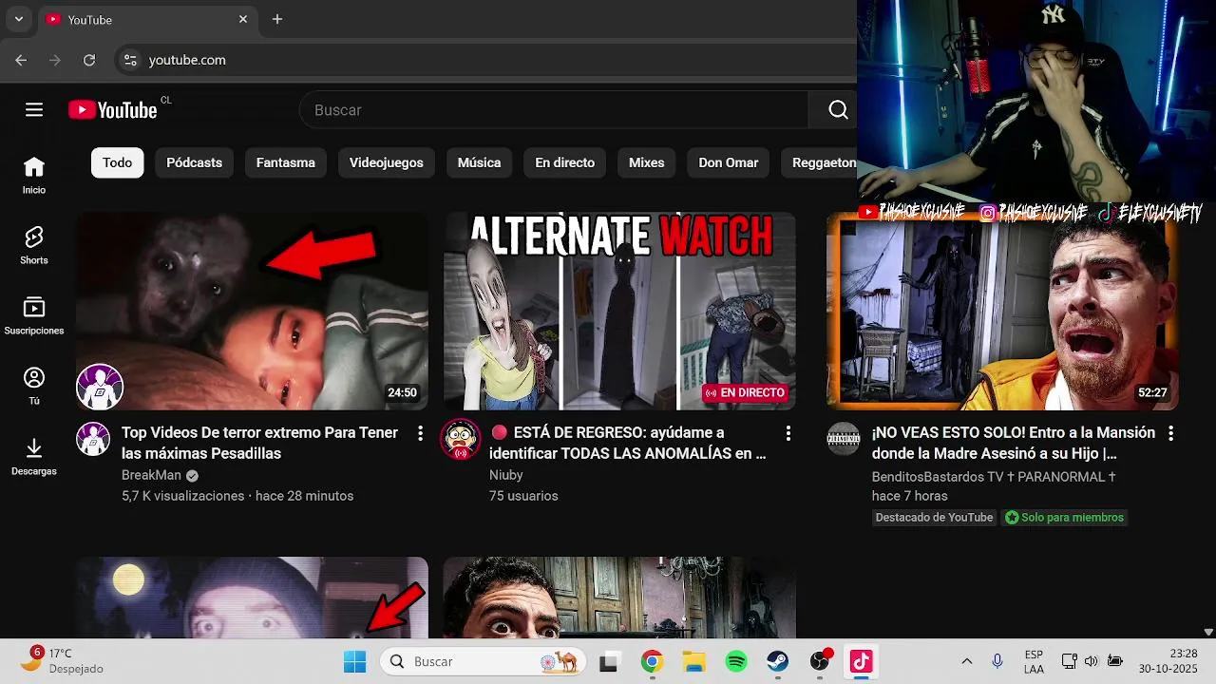Select the Pódcasts filter chip

pyautogui.click(x=194, y=162)
